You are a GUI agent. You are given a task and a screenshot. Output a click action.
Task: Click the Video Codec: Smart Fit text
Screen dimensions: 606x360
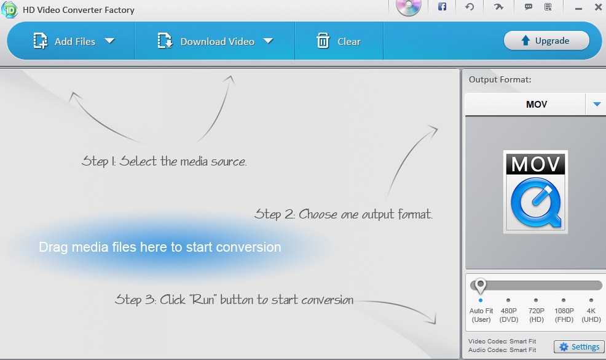click(502, 341)
